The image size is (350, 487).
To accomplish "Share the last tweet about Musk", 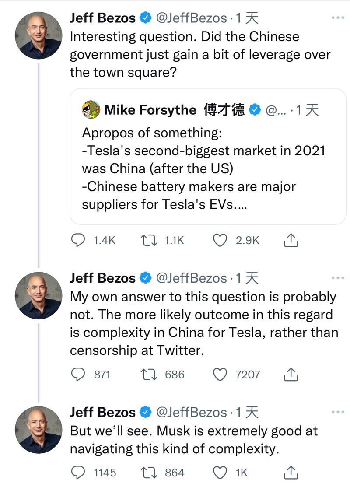I will click(291, 473).
